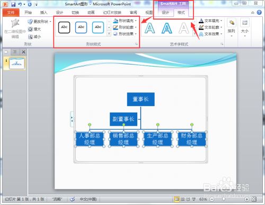Viewport: 265px width, 205px height.
Task: Switch to Slide Sorter view icon
Action: (x=182, y=199)
